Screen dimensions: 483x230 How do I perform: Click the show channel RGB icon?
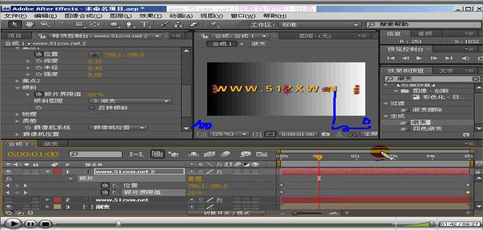click(352, 134)
